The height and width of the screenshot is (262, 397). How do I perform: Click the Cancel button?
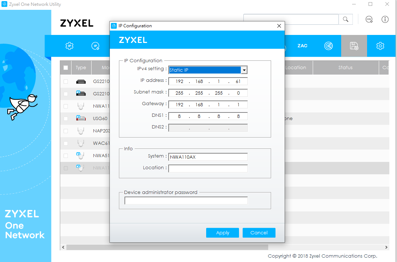point(259,233)
